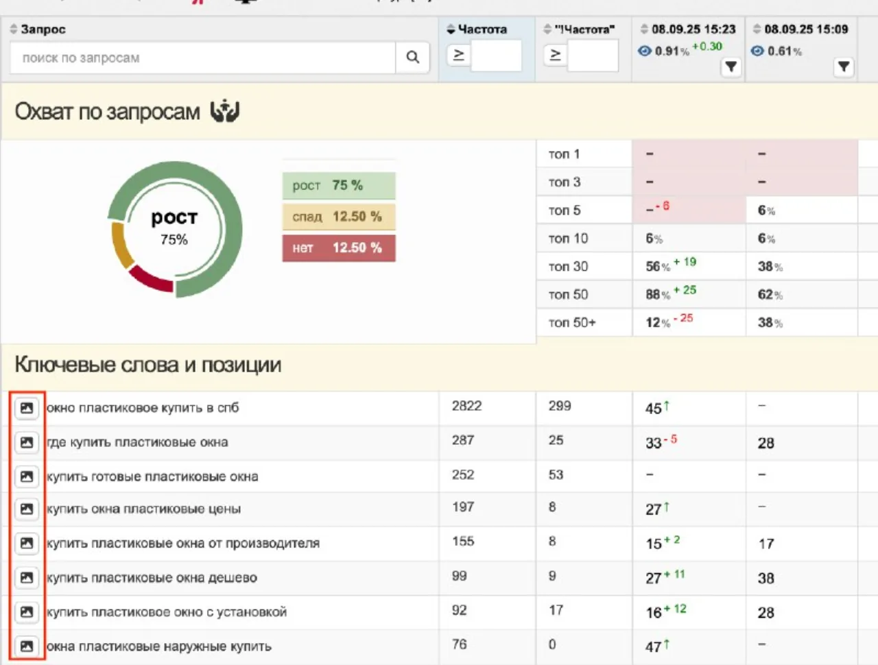Select red "нет 12.50 %" legend swatch

339,248
